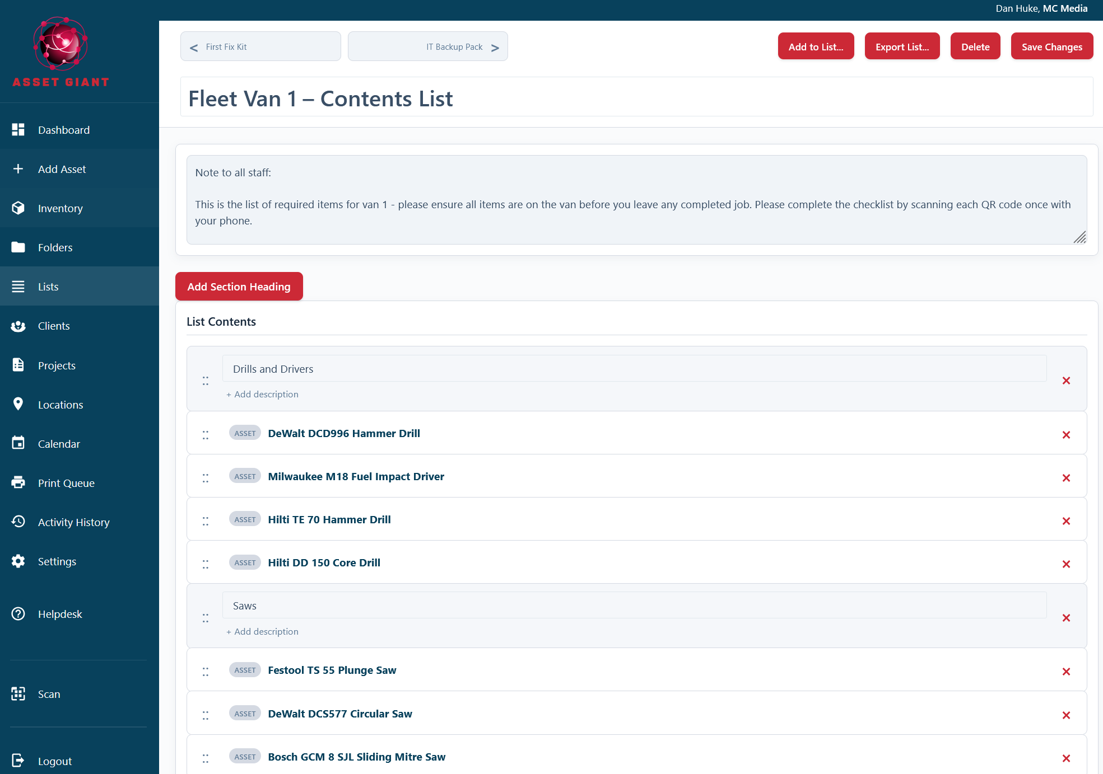
Task: Remove Festool TS 55 Plunge Saw
Action: pos(1066,672)
